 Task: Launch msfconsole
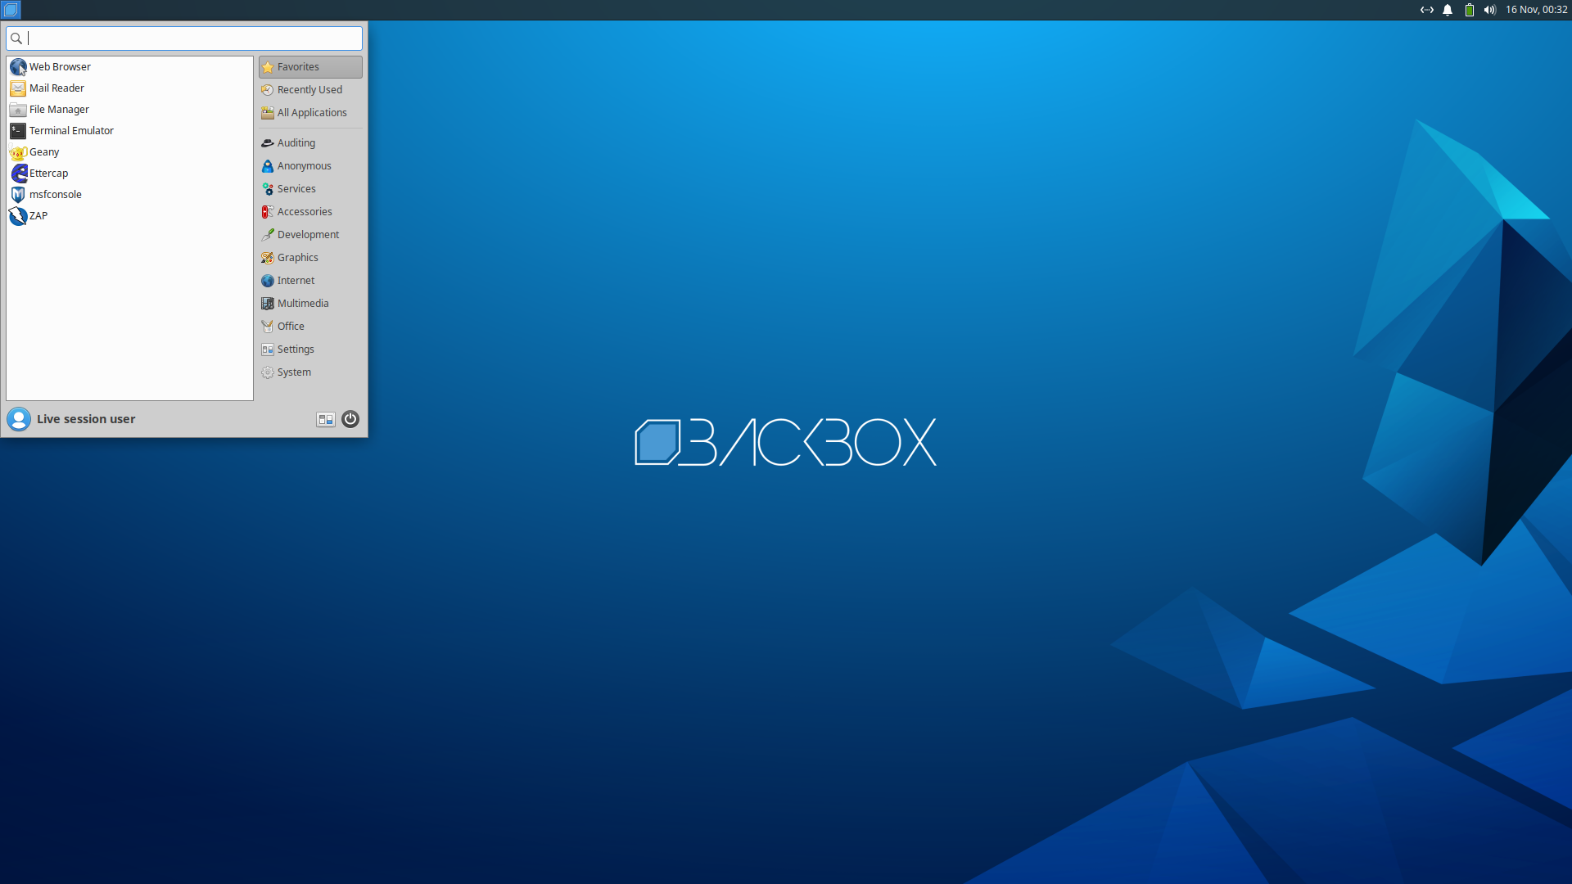(56, 194)
